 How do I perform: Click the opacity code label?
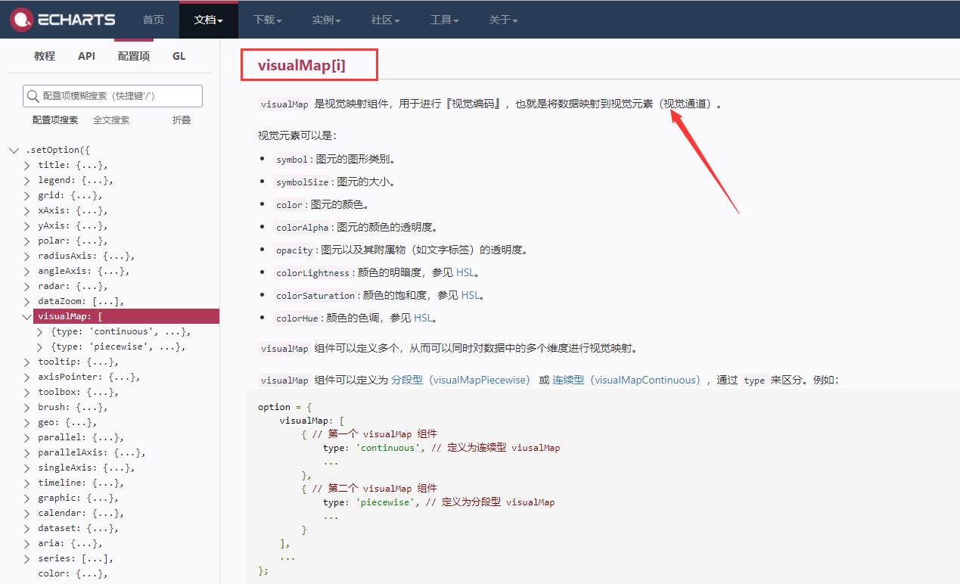tap(295, 250)
